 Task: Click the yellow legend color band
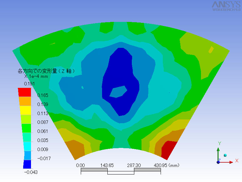(26, 110)
